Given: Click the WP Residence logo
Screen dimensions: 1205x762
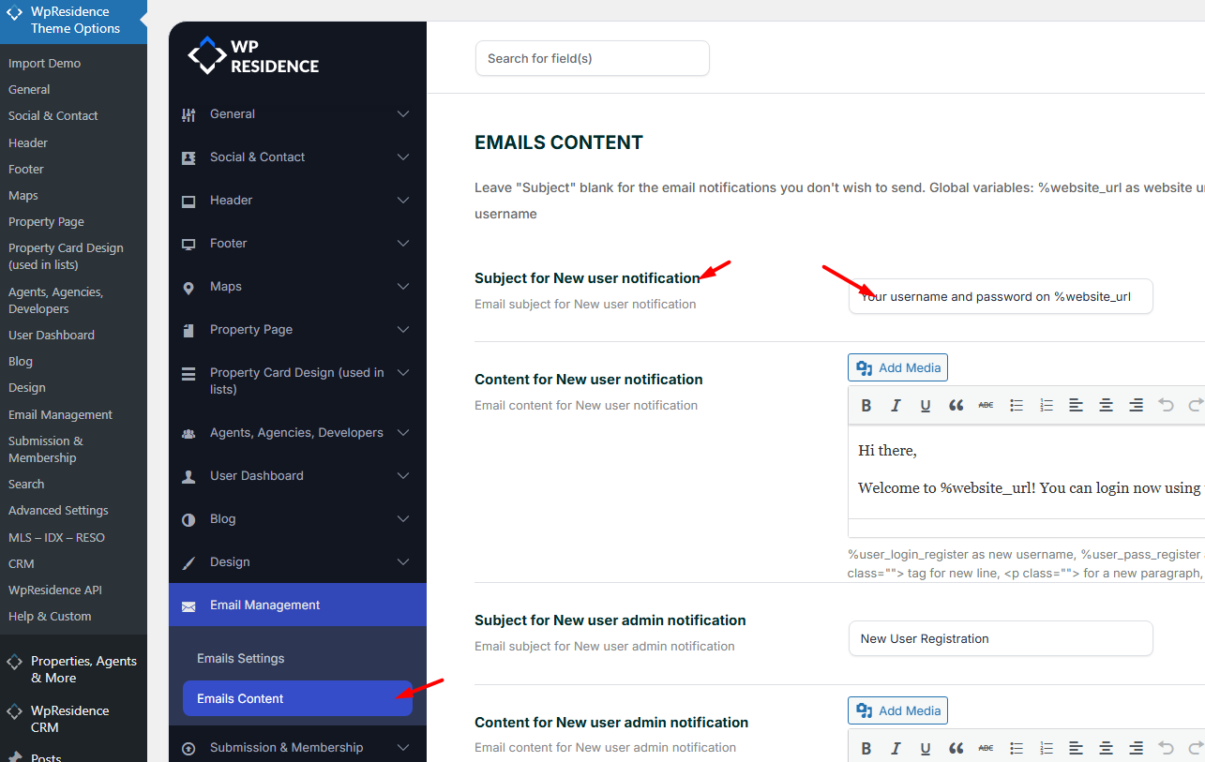Looking at the screenshot, I should pyautogui.click(x=253, y=56).
